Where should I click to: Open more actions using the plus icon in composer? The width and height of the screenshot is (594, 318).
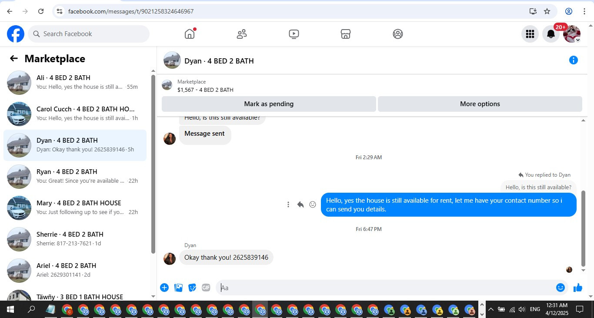[x=164, y=288]
